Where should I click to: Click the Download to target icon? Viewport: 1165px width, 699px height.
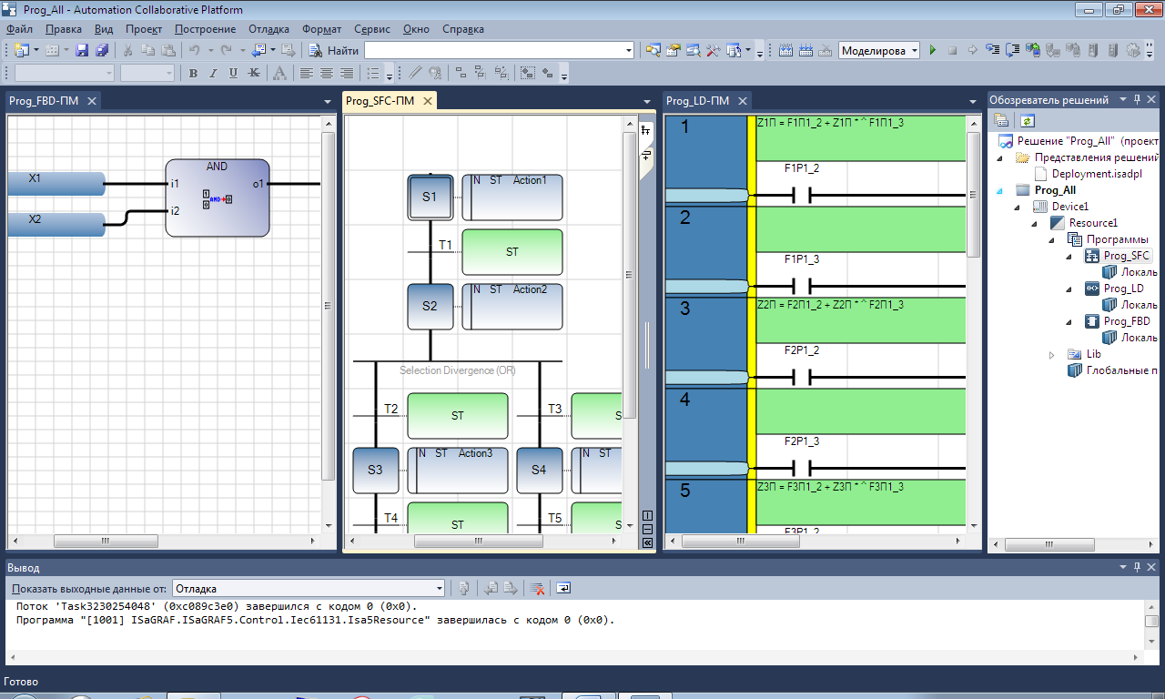click(1033, 50)
